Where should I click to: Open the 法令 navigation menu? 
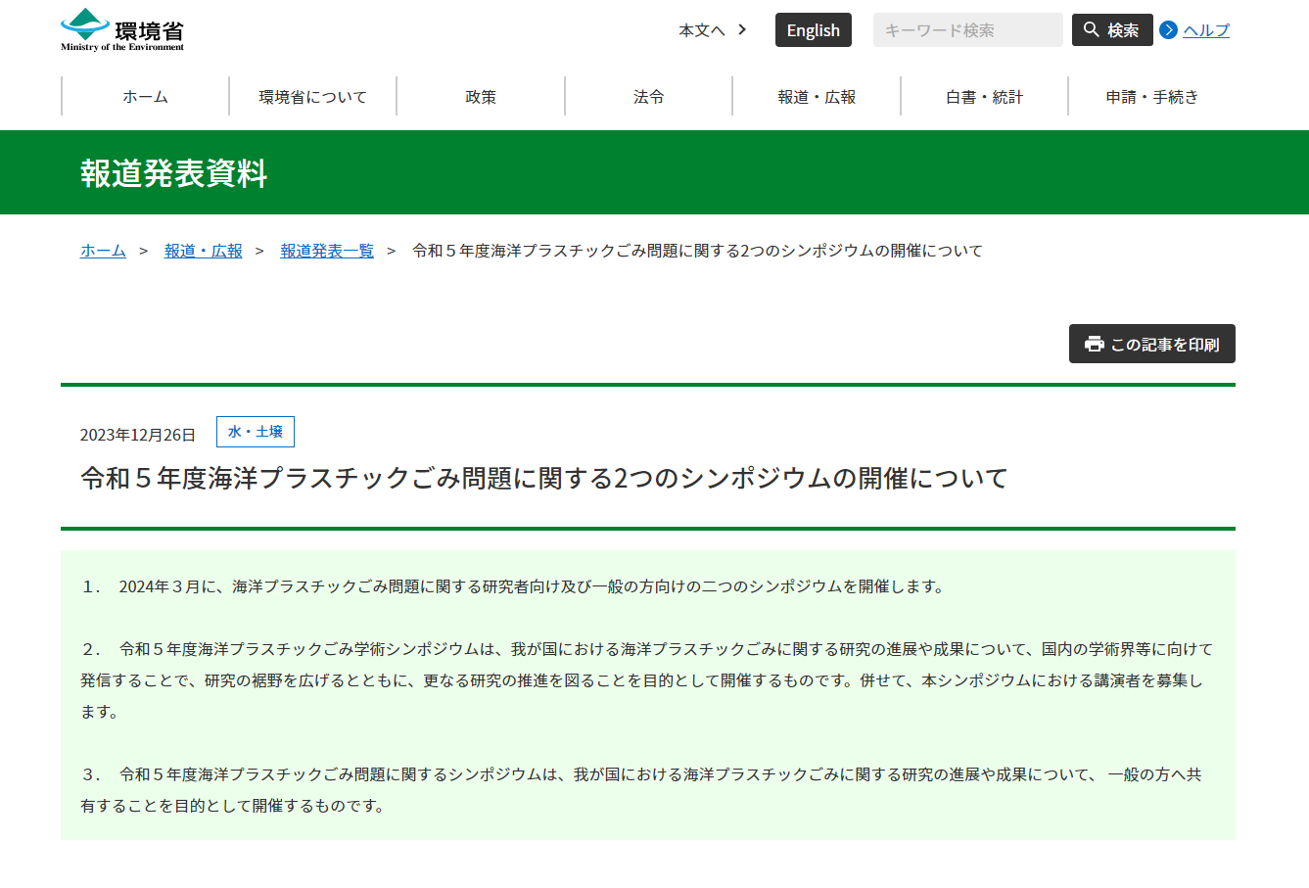click(x=648, y=97)
